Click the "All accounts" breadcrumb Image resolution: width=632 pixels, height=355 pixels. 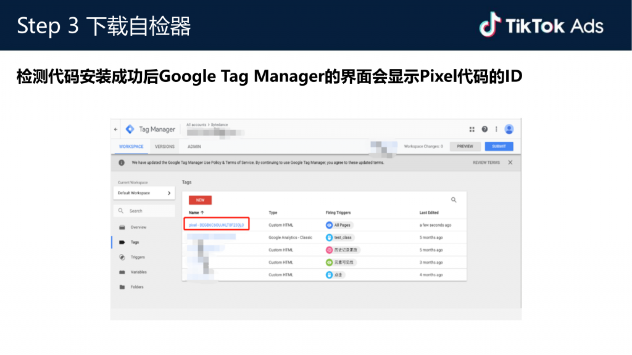[x=196, y=124]
